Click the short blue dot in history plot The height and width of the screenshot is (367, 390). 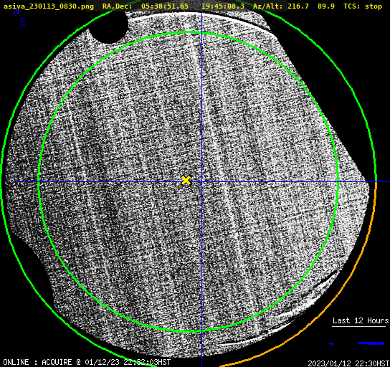click(x=331, y=343)
